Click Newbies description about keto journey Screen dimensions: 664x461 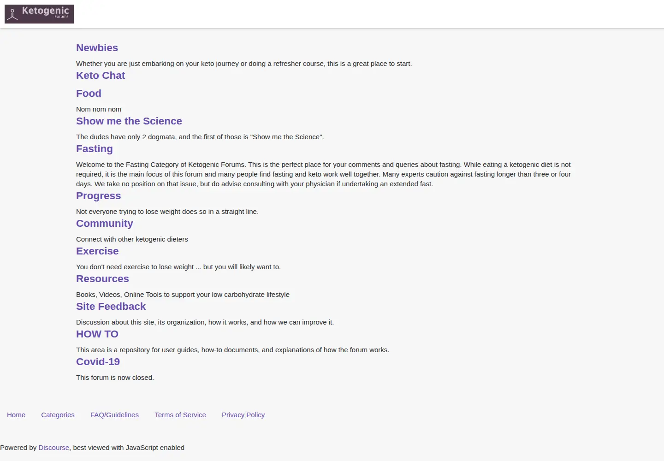[x=244, y=64]
